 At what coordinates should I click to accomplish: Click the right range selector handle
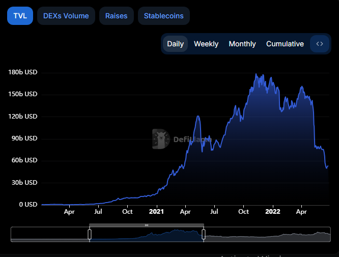pos(204,234)
